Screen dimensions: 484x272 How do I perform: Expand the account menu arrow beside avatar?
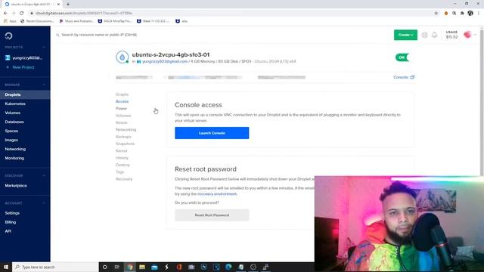pos(475,35)
